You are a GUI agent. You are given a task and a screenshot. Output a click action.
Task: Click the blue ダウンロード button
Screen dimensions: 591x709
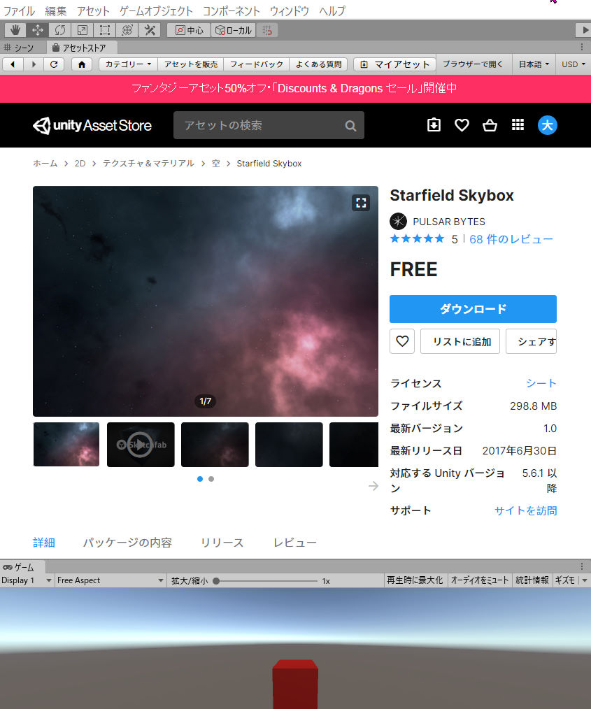click(x=473, y=309)
